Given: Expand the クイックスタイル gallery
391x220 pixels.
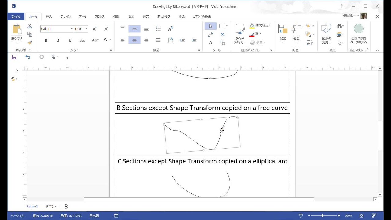Looking at the screenshot, I should (240, 34).
